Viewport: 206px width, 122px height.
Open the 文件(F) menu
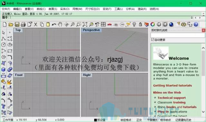pos(6,9)
